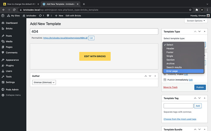Viewport: 211px width, 131px height.
Task: Open a new browser tab with plus
Action: (x=84, y=4)
